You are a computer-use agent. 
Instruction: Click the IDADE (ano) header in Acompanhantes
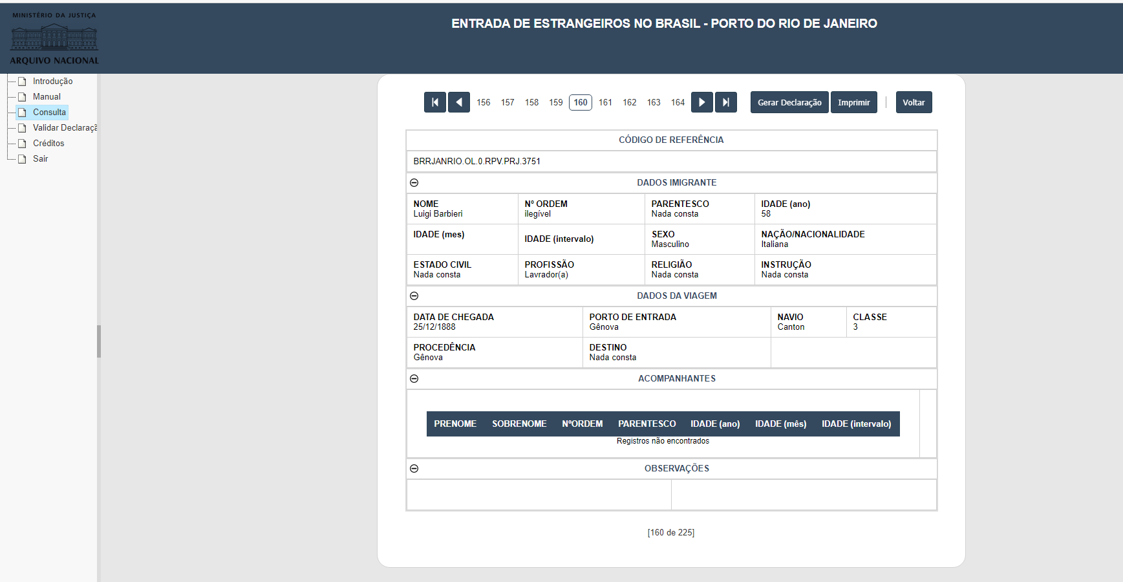715,424
